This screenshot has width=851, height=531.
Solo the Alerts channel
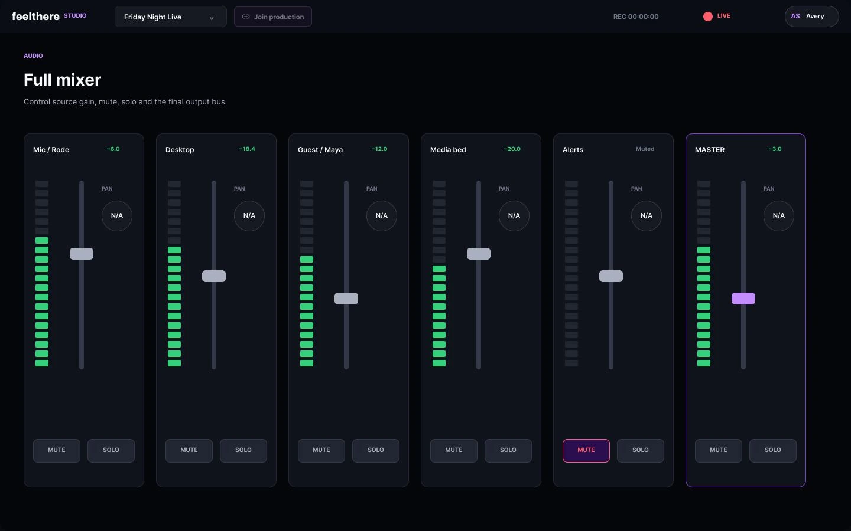641,450
